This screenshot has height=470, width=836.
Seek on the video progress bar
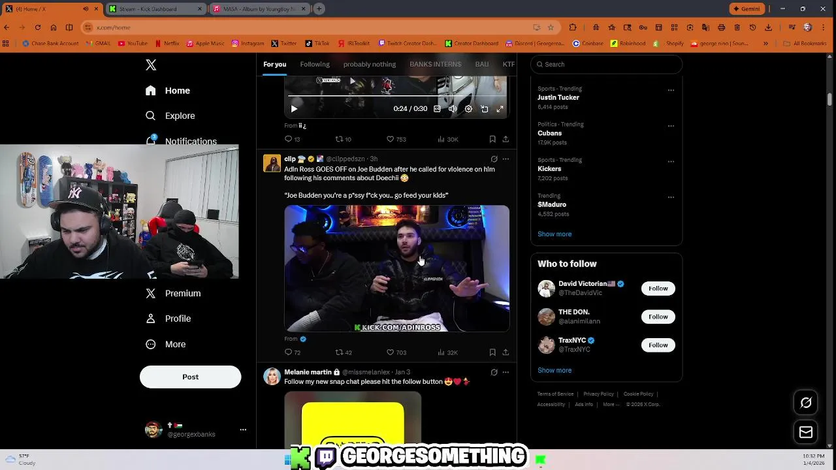[x=396, y=95]
